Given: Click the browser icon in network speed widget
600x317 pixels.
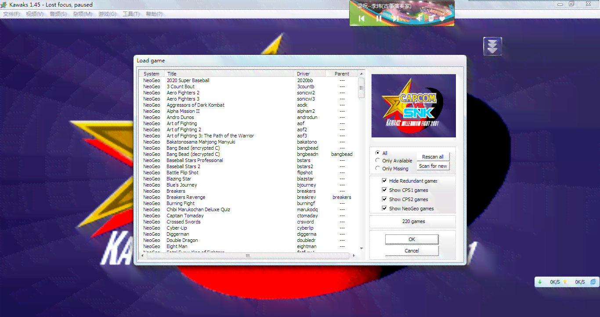Looking at the screenshot, I should [x=593, y=282].
